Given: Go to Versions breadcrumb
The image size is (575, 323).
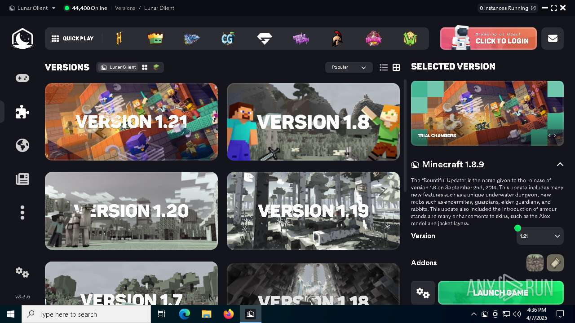Looking at the screenshot, I should pos(125,8).
